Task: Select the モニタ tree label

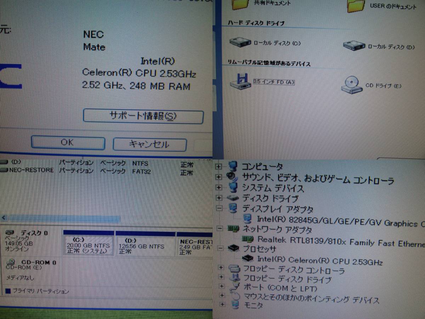Action: tap(253, 305)
